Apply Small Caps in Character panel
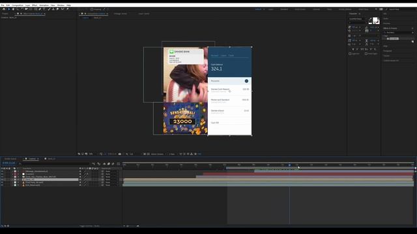Screen dimensions: 417x234 [366, 49]
